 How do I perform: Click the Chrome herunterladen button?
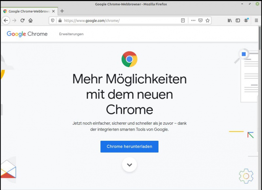click(x=129, y=146)
